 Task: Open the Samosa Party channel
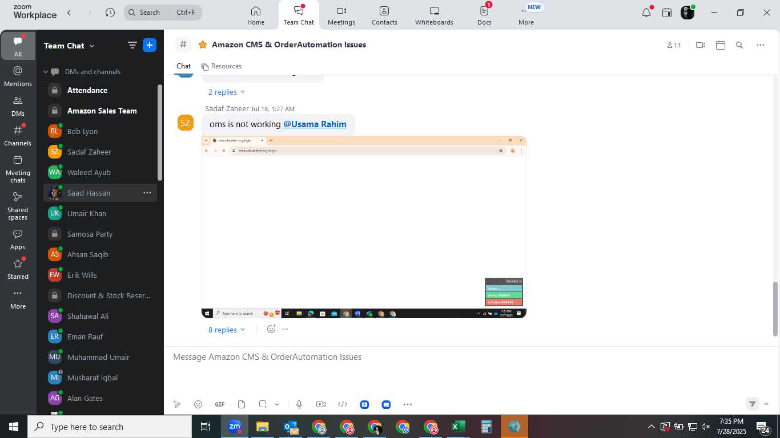(100, 234)
